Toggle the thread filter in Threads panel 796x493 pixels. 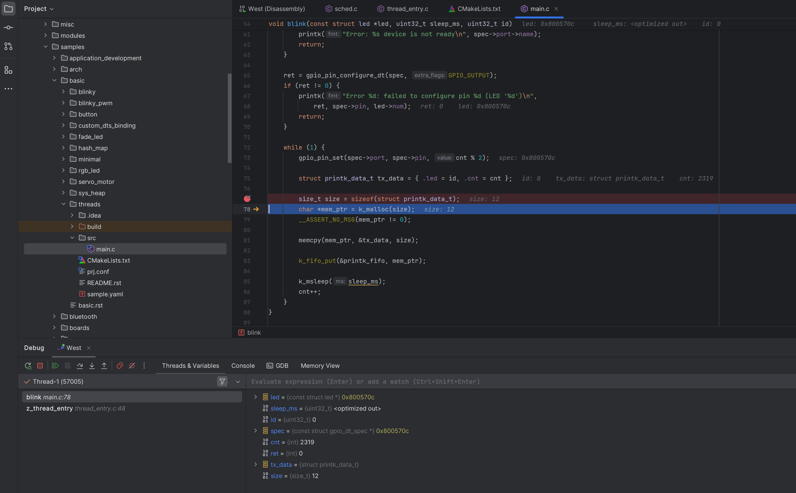pos(222,381)
